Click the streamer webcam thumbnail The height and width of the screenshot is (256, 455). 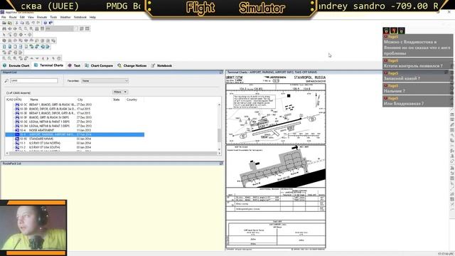click(x=33, y=228)
